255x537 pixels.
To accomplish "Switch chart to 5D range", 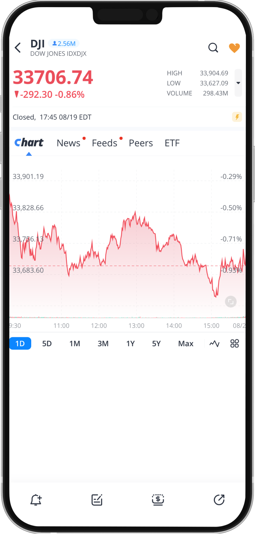I will point(47,343).
